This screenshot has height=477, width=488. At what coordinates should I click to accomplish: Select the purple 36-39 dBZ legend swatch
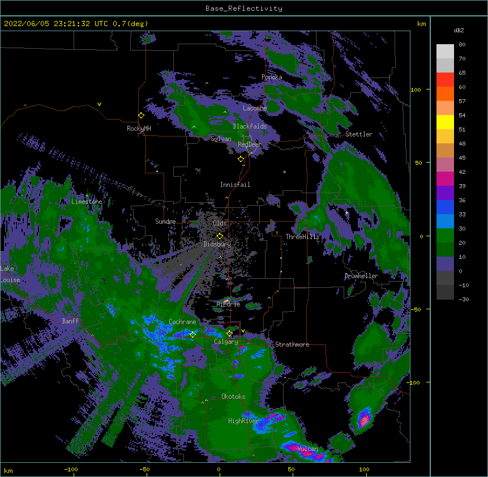tap(445, 193)
